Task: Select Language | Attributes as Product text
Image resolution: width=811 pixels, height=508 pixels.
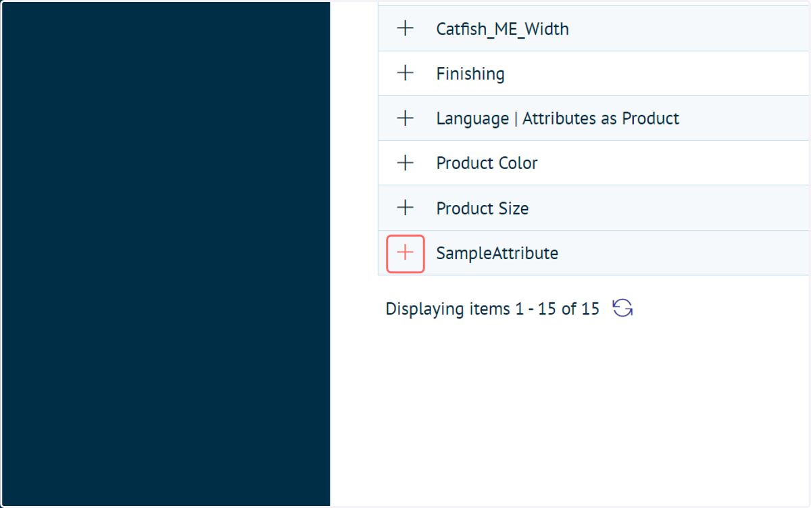Action: (x=558, y=118)
